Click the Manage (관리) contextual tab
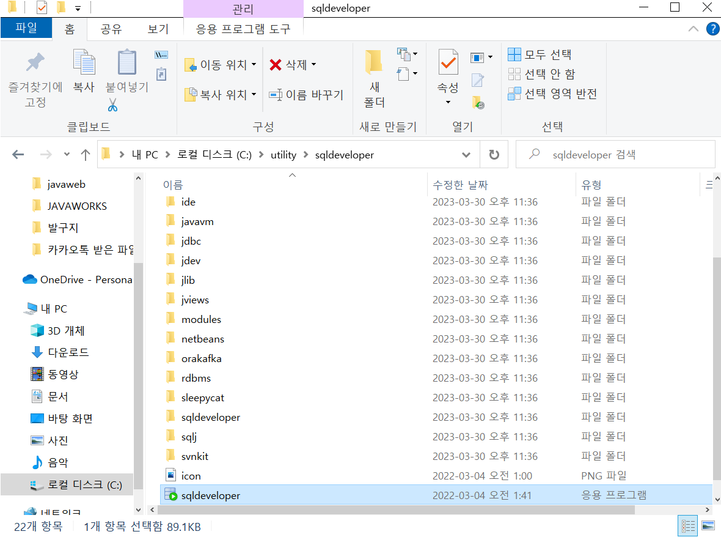This screenshot has height=537, width=721. click(243, 9)
